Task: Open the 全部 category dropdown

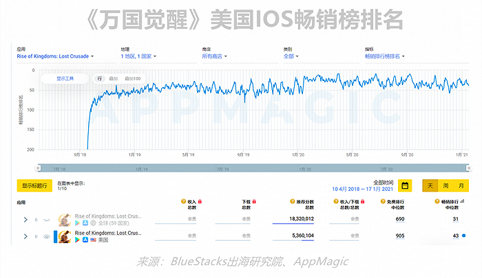Action: 291,56
